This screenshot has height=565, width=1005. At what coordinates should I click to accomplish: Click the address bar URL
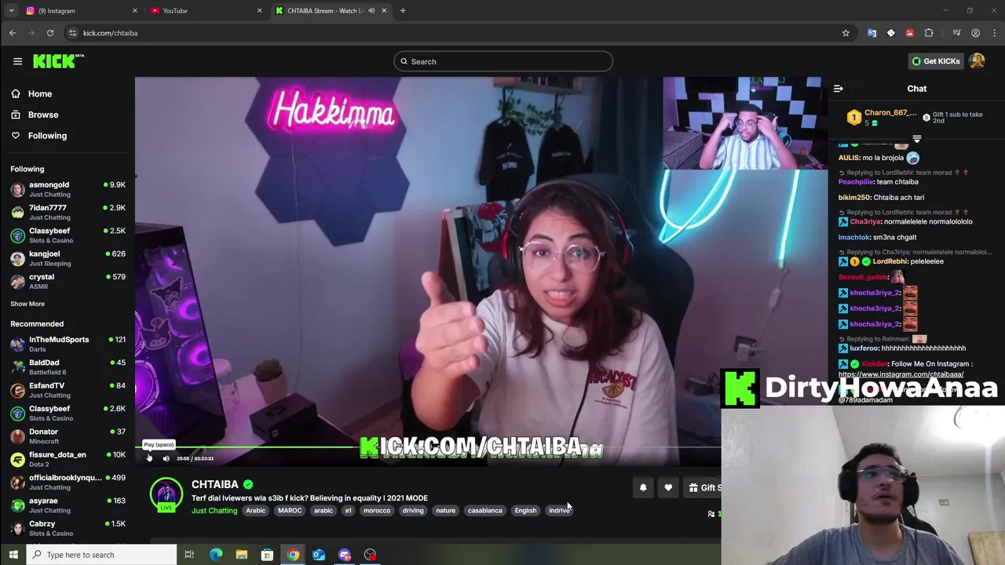point(110,33)
